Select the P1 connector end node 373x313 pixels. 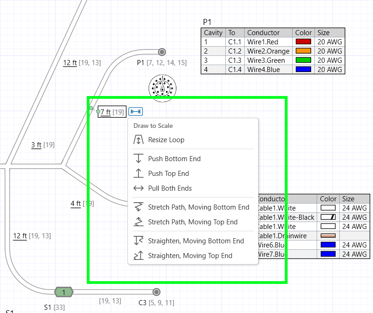[x=162, y=52]
